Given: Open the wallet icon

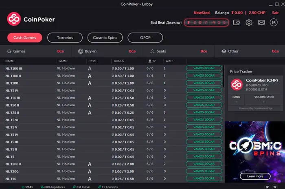Looking at the screenshot, I should click(x=236, y=22).
